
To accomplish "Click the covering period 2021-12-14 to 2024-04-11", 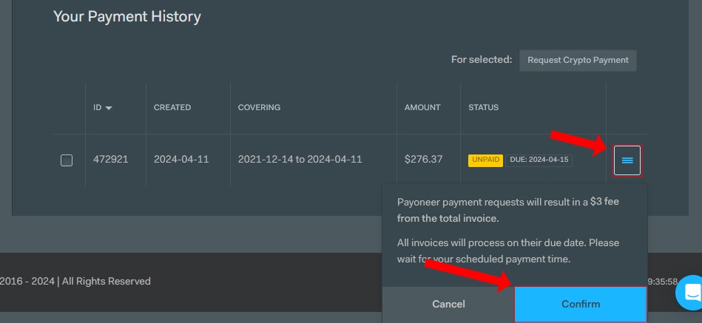I will (x=300, y=159).
